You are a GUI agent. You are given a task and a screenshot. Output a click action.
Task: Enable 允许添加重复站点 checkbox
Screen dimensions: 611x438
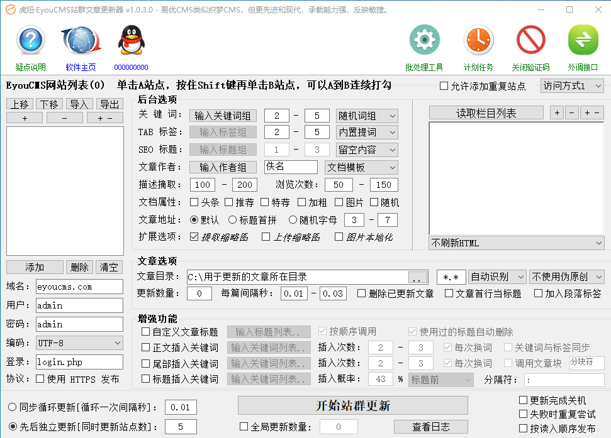[444, 85]
